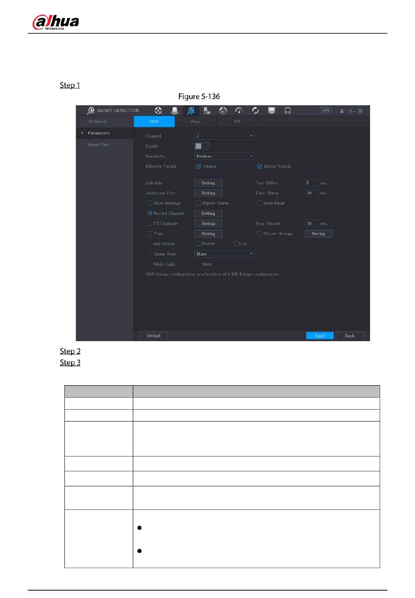Check the Show Message checkbox
Viewport: 415px width, 598px height.
click(149, 203)
